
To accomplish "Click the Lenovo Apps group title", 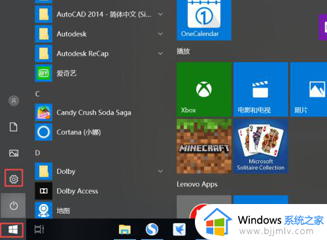I will (x=197, y=184).
